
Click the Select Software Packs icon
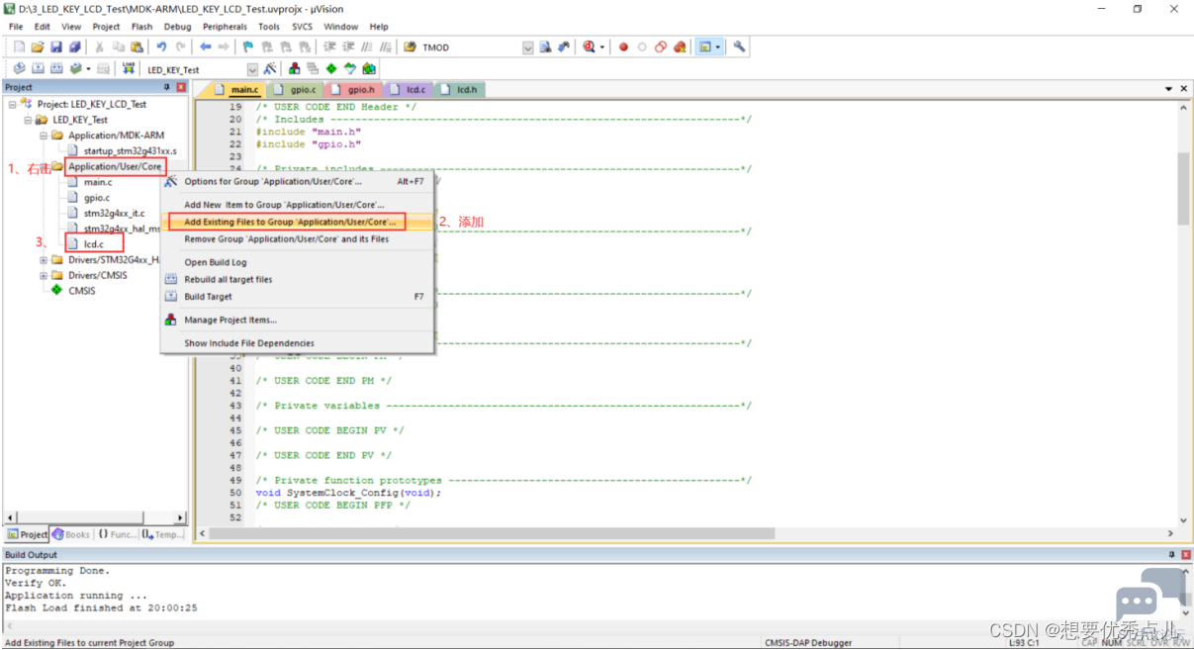coord(350,68)
